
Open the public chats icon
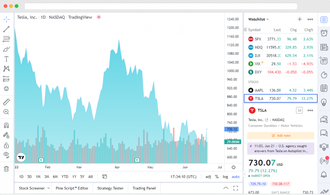(324, 120)
